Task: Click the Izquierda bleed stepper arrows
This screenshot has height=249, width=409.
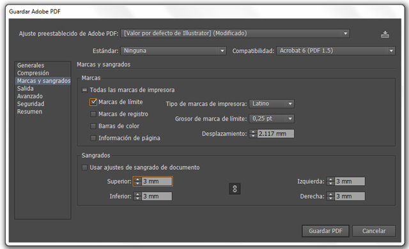Action: pyautogui.click(x=330, y=181)
